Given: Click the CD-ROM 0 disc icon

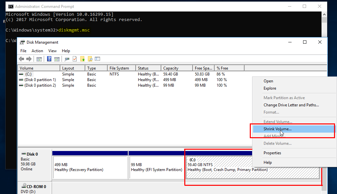Looking at the screenshot, I should (24, 186).
